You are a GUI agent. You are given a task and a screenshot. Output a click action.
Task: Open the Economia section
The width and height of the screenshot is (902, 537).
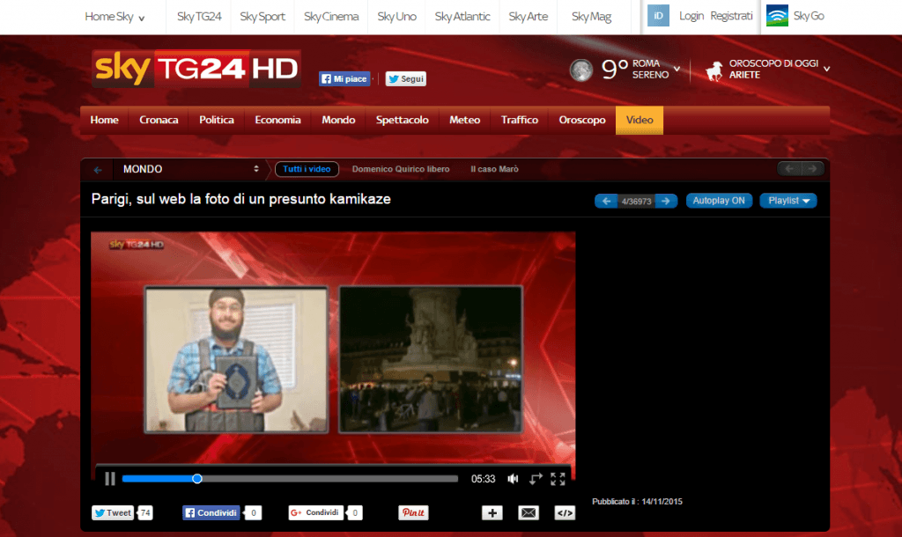tap(277, 120)
